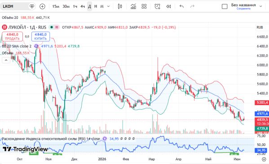Viewport: 269px width, 164px height.
Task: Click the RUB currency selector
Action: [260, 27]
